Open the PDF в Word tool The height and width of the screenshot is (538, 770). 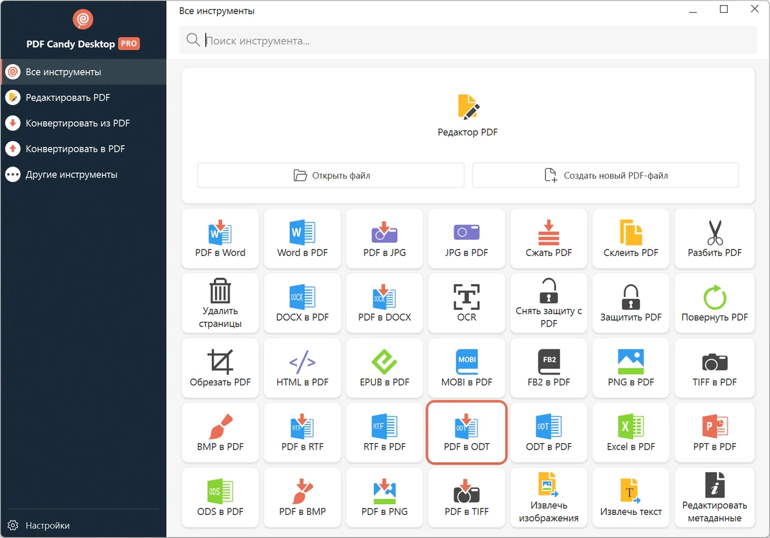(220, 238)
